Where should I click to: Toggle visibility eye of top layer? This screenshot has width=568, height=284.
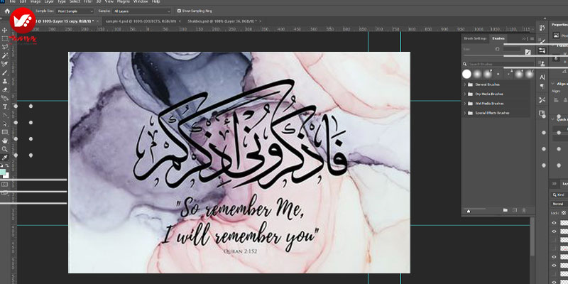[554, 223]
